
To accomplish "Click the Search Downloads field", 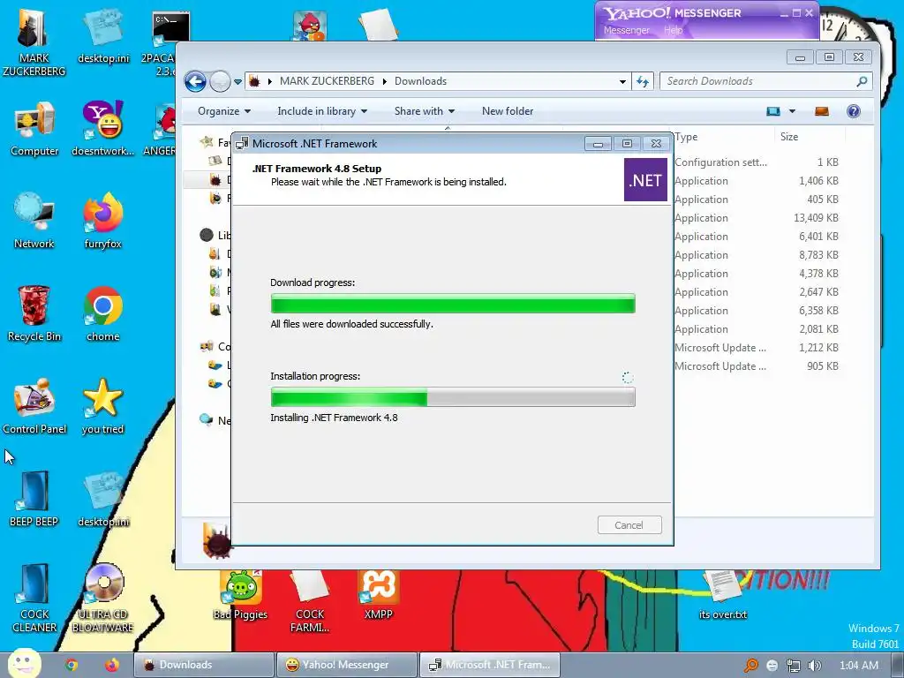I will (765, 81).
